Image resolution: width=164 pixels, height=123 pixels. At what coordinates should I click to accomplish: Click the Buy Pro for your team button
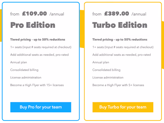coord(41,107)
